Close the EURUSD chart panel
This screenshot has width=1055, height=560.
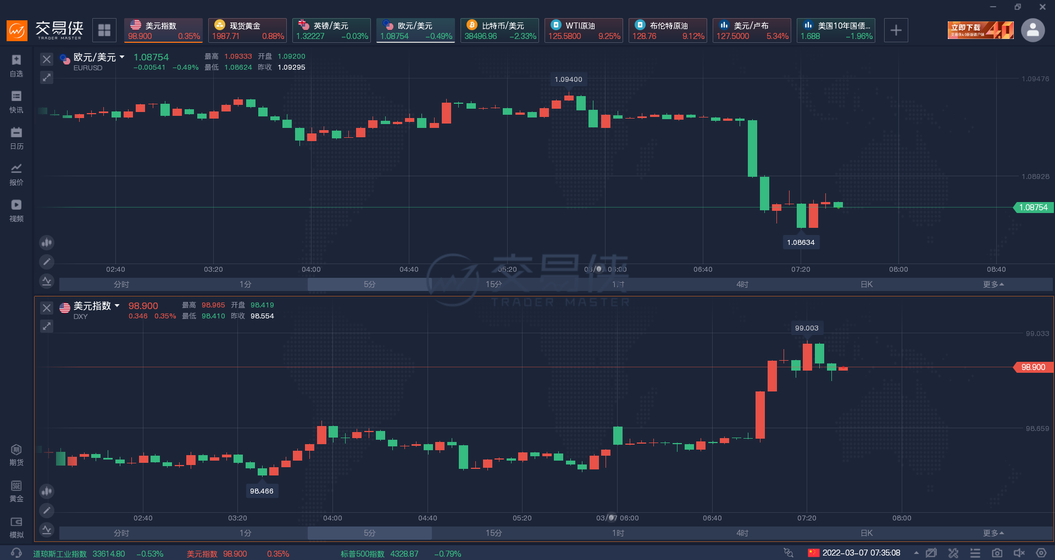(47, 59)
